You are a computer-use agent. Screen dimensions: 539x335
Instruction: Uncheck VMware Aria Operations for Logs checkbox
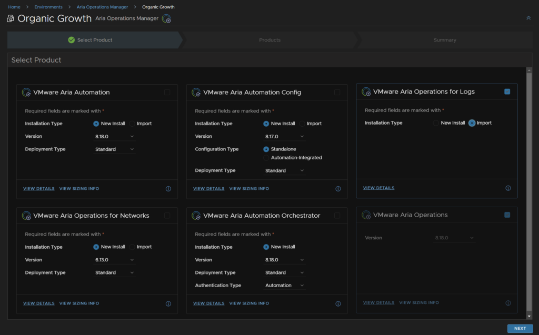point(507,92)
